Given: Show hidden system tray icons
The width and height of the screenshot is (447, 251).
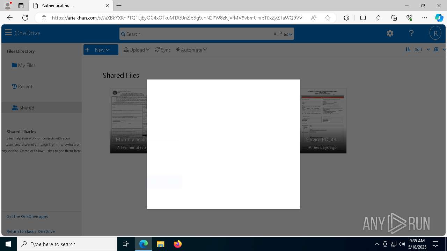Looking at the screenshot, I should pyautogui.click(x=376, y=244).
